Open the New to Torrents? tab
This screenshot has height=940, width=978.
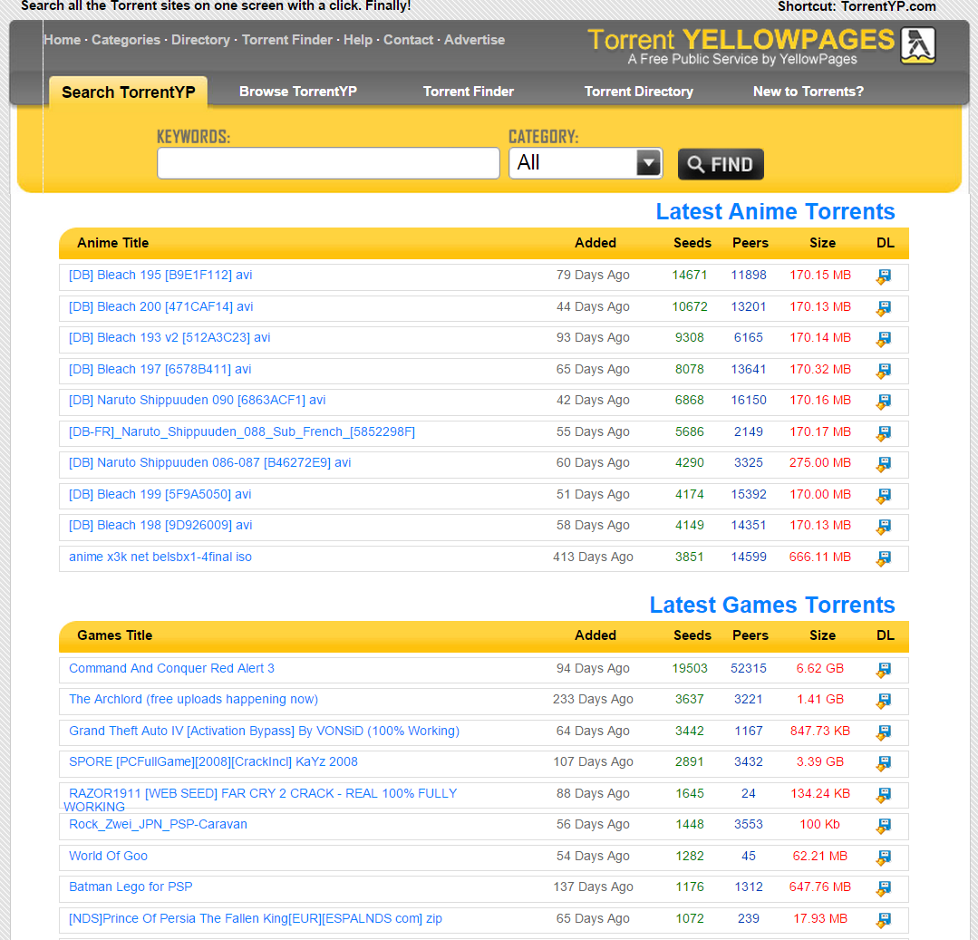click(x=809, y=92)
